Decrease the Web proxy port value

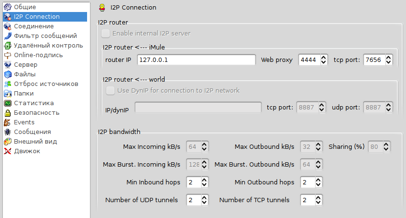[323, 62]
